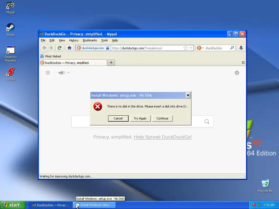Screen dimensions: 279x209
Task: Click the 7:32 AM system clock
Action: point(269,205)
